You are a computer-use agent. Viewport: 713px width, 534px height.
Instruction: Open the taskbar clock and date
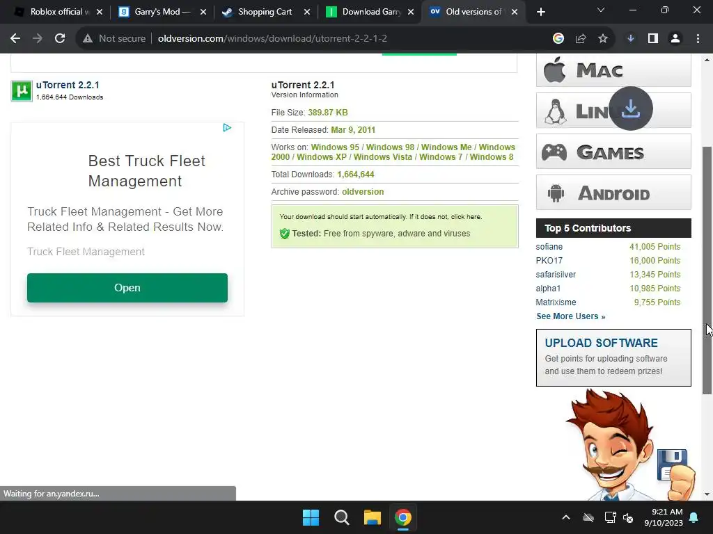pos(664,517)
